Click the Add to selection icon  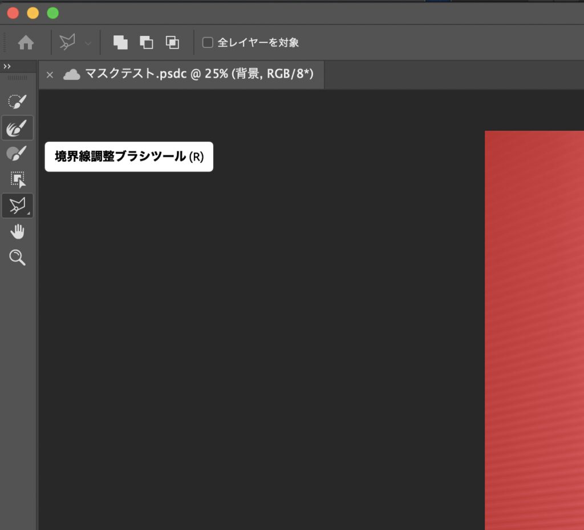[x=120, y=42]
